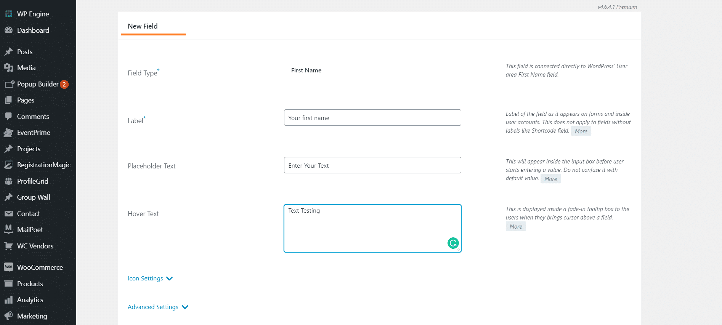Click the MailPoet M icon
Screen dimensions: 722x325
pos(8,229)
